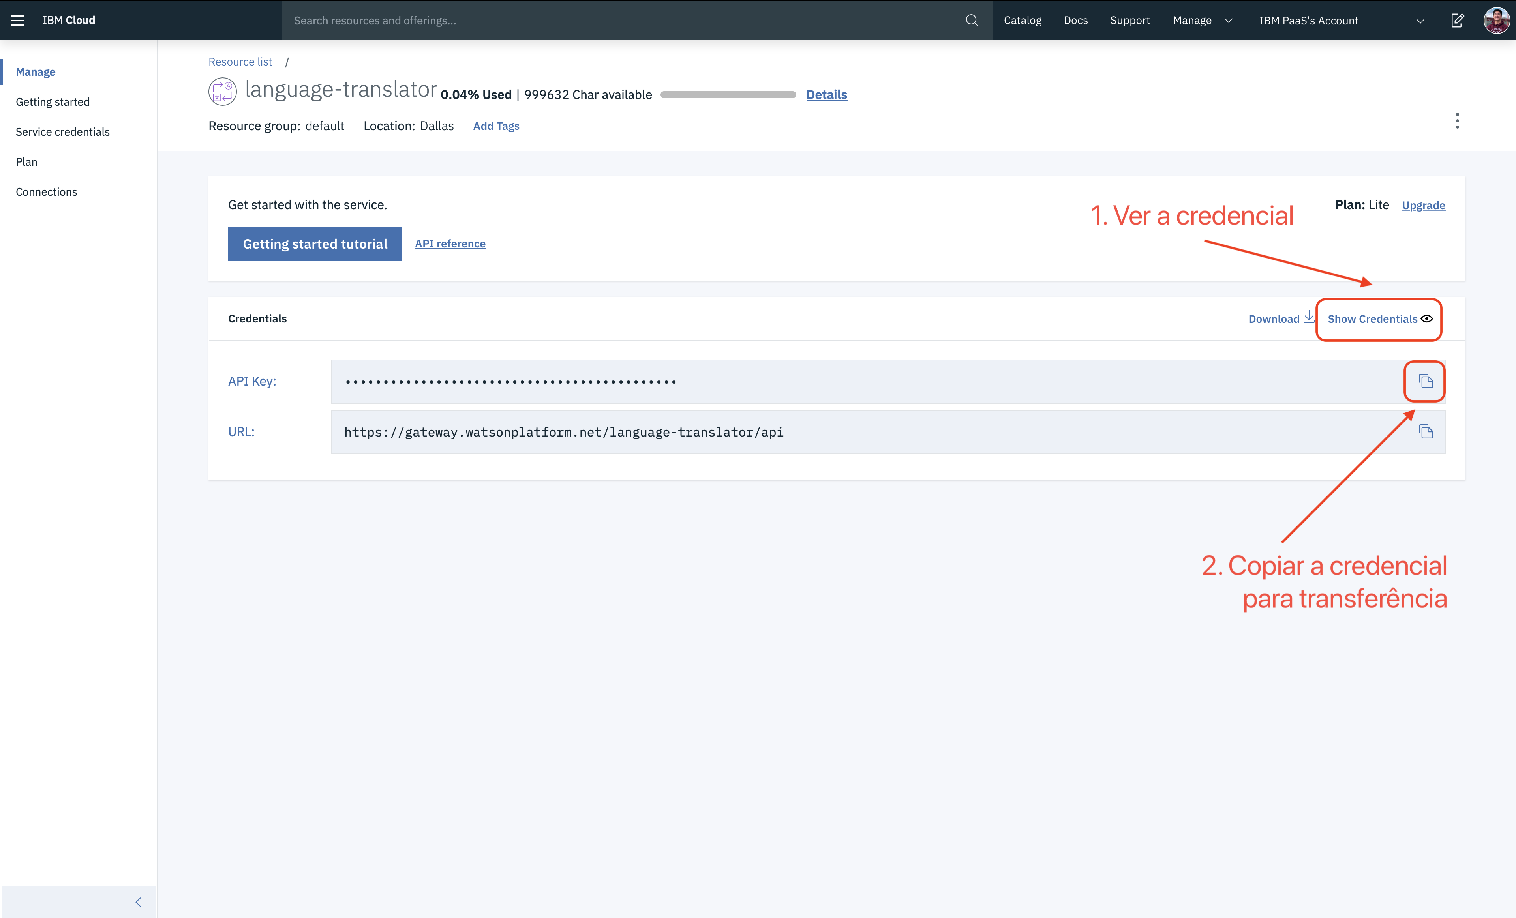Go to the Plan sidebar item

26,162
